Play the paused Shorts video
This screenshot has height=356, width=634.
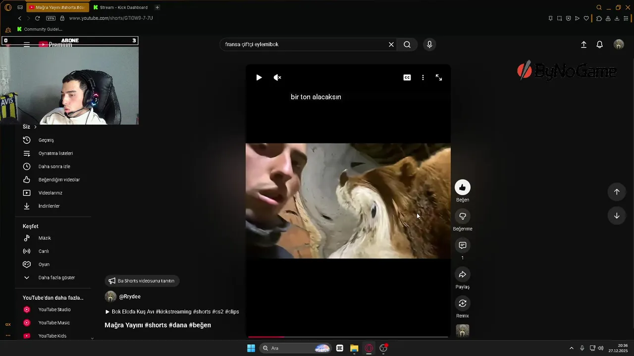point(259,78)
